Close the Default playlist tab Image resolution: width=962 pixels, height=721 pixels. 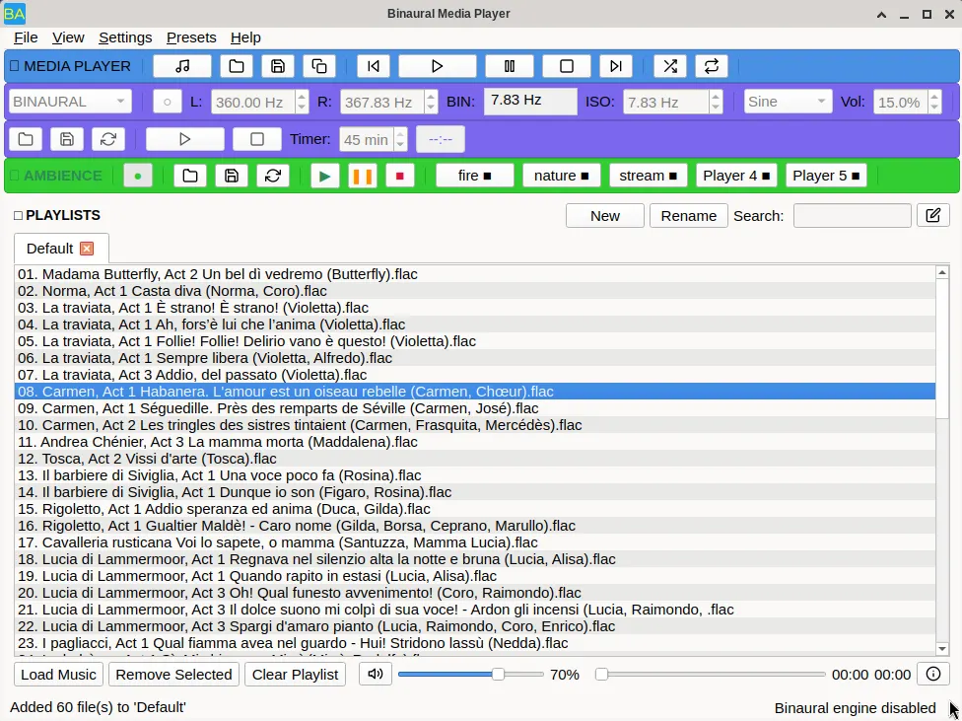(x=87, y=249)
